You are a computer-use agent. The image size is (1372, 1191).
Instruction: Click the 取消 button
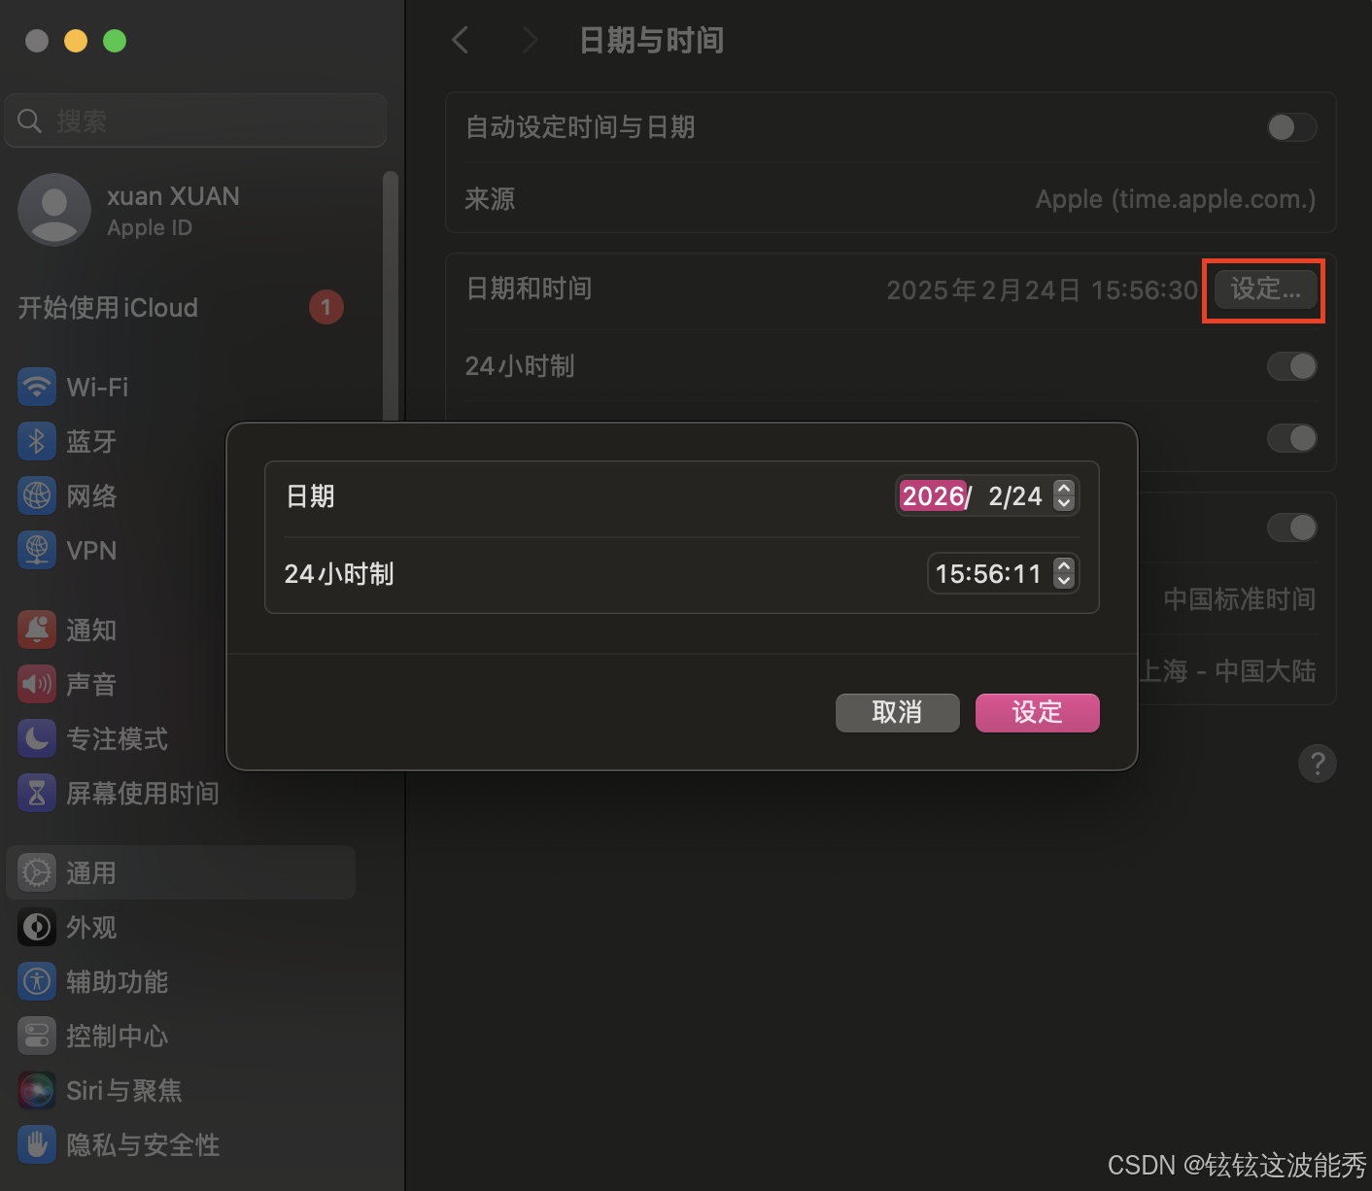pyautogui.click(x=898, y=712)
